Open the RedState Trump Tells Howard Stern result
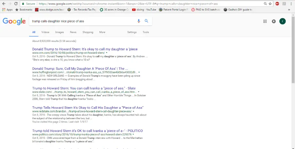This screenshot has width=295, height=149. pyautogui.click(x=88, y=107)
